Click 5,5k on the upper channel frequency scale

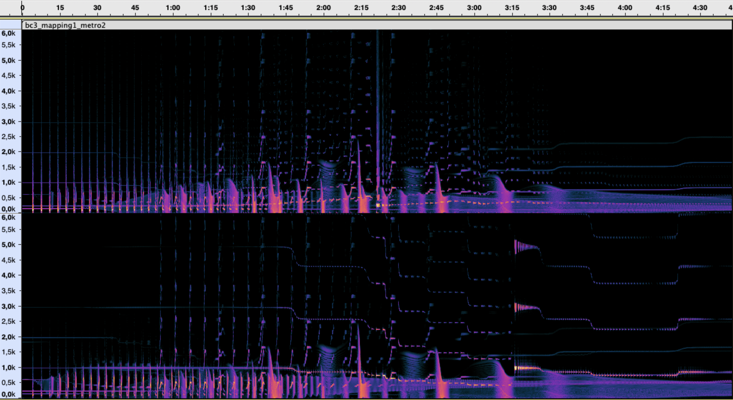coord(9,45)
